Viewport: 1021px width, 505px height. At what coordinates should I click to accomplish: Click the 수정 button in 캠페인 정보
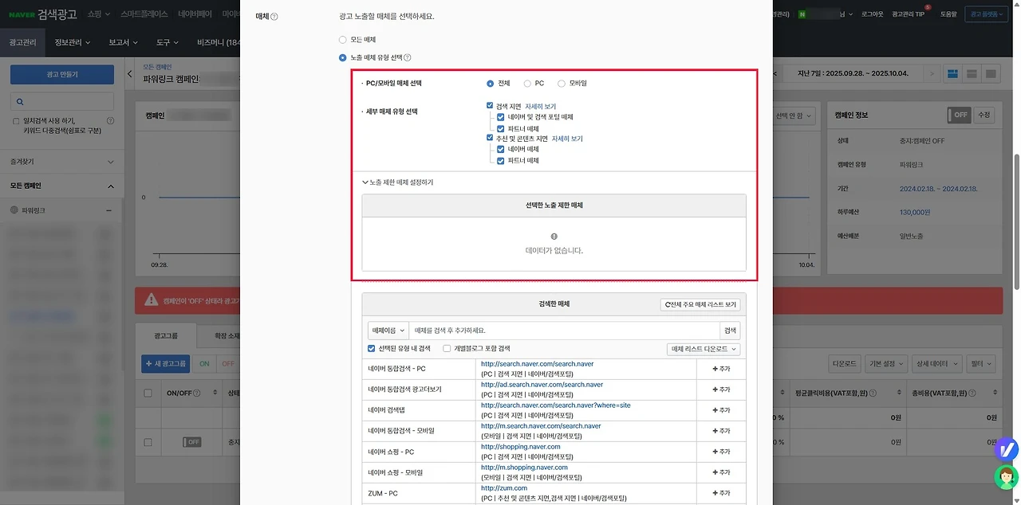pos(984,115)
